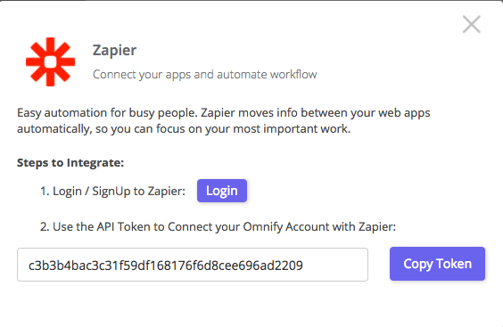Click 'Account with Zapier:' at end of step two

tap(341, 226)
